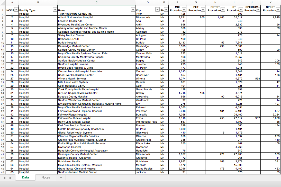The image size is (281, 187).
Task: Click the PET/CT value 1,463
Action: pos(215,17)
